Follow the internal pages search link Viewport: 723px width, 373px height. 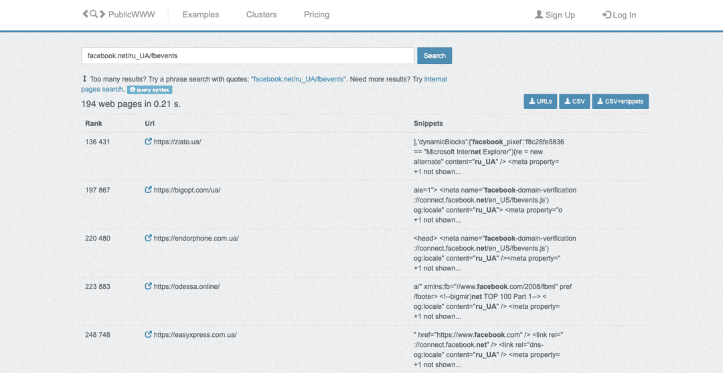point(102,89)
